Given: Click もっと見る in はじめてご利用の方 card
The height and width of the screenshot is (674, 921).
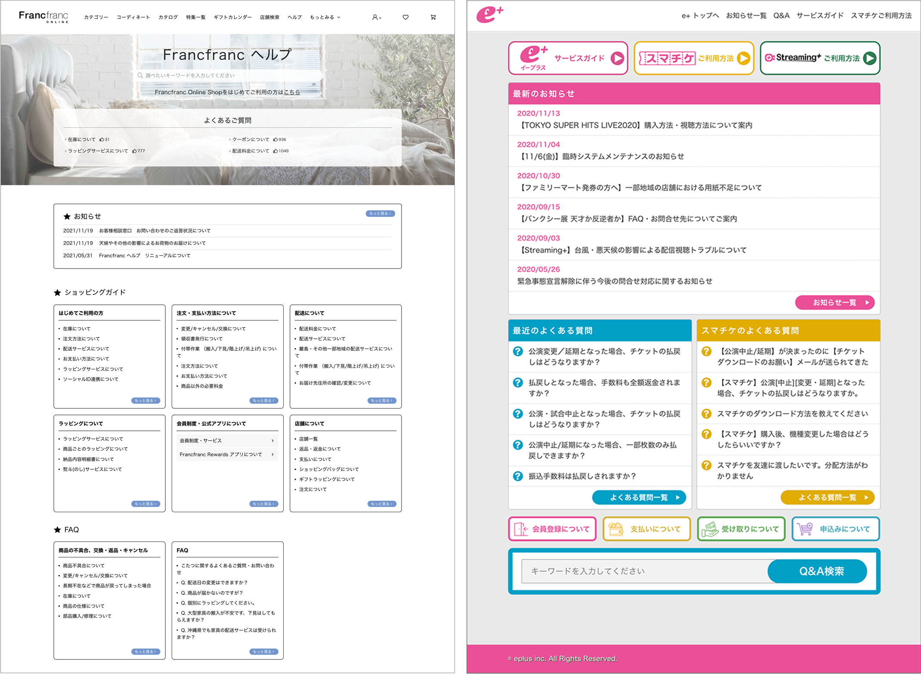Looking at the screenshot, I should (x=145, y=401).
